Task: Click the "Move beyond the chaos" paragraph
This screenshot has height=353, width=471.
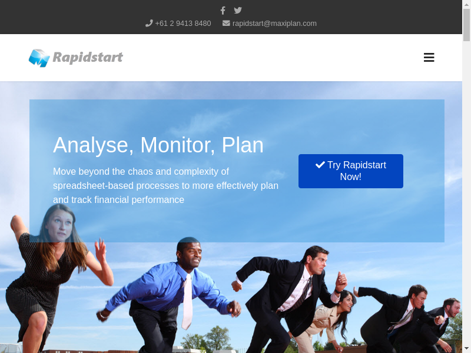Action: click(165, 186)
